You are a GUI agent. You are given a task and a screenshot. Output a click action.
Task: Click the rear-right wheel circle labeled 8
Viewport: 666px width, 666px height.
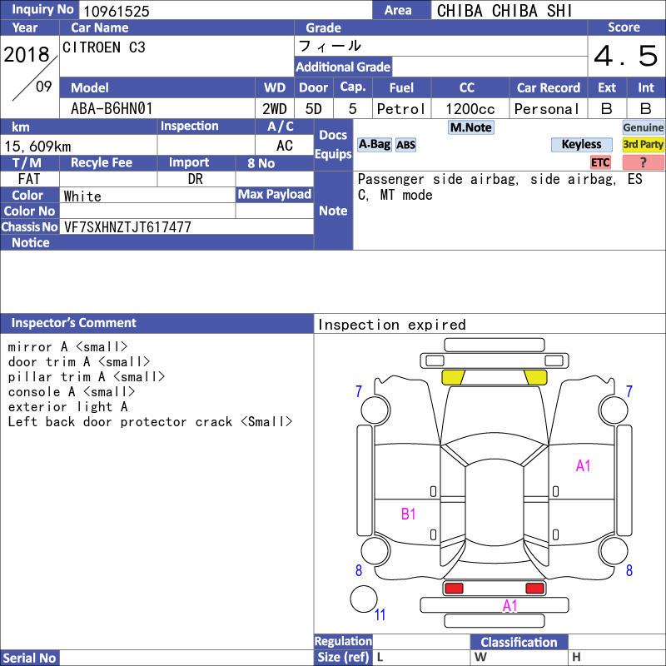614,550
